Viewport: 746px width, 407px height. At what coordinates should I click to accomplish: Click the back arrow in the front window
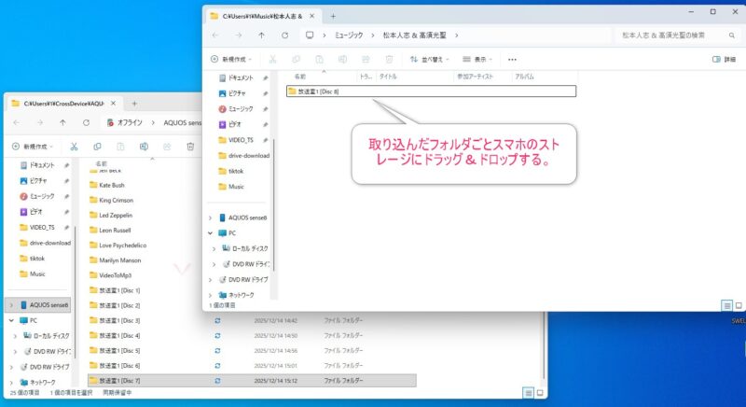pyautogui.click(x=214, y=35)
